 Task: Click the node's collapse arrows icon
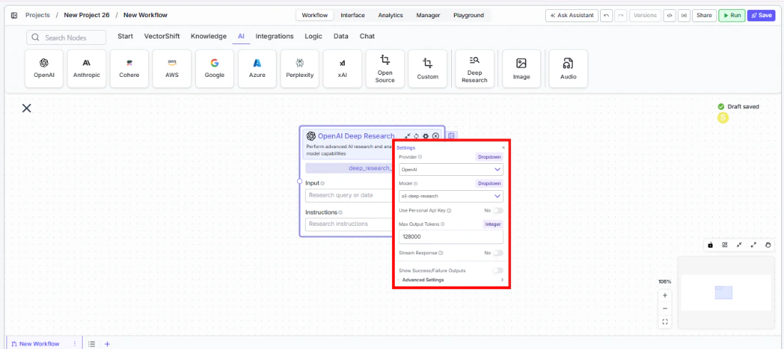point(408,136)
